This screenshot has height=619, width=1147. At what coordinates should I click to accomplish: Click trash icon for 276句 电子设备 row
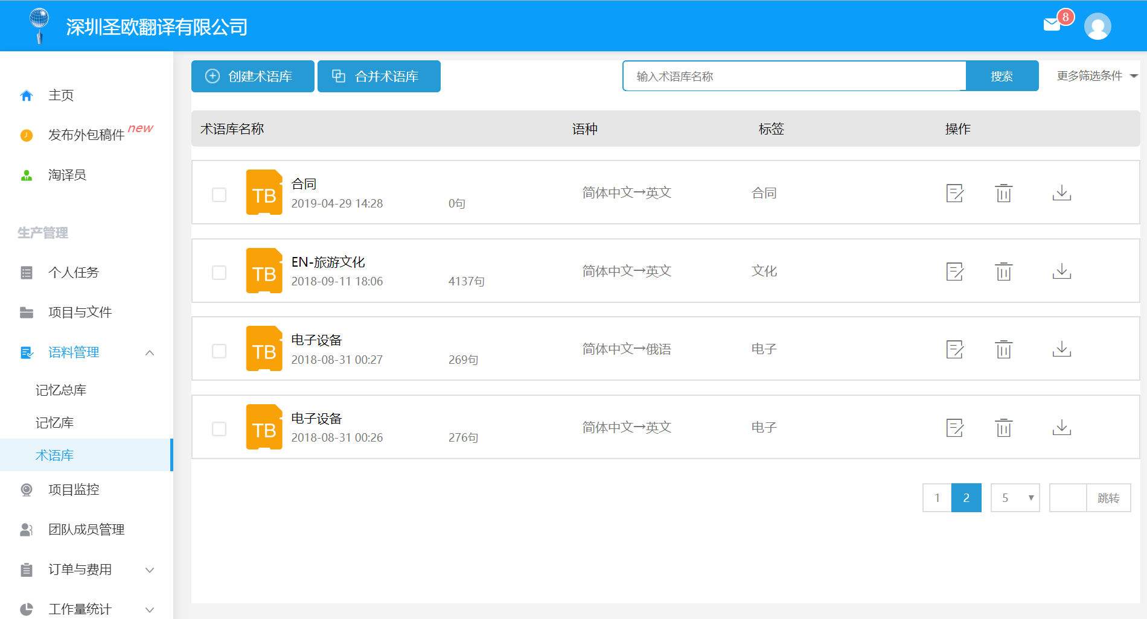click(1003, 428)
